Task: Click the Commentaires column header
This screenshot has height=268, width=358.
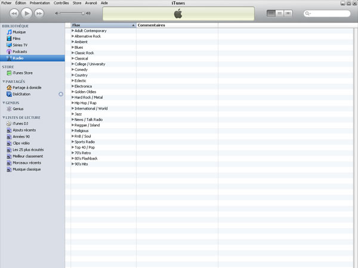Action: [x=177, y=25]
